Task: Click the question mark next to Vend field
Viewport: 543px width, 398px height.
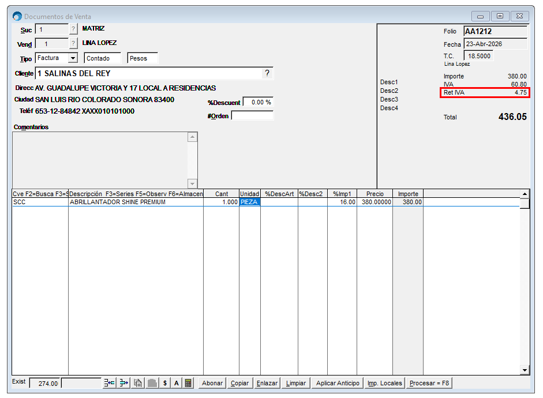Action: pos(73,44)
